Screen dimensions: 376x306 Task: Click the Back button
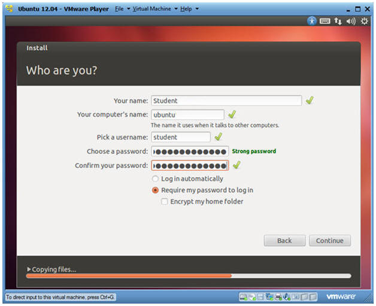click(x=284, y=241)
